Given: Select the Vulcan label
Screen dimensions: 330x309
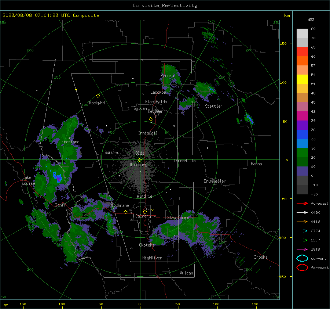Looking at the screenshot, I should click(x=186, y=273).
